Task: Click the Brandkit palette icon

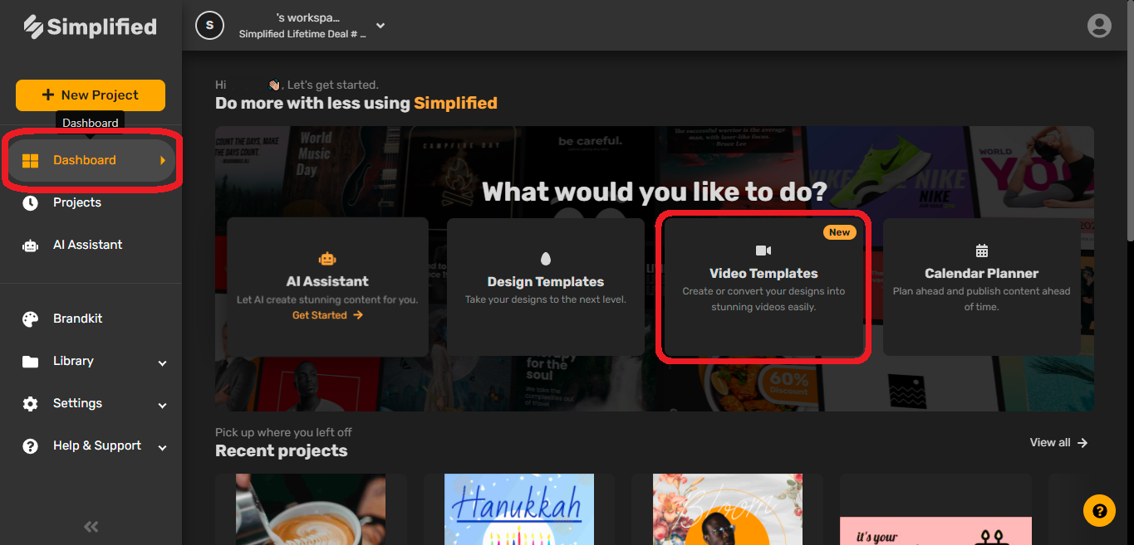Action: click(x=31, y=319)
